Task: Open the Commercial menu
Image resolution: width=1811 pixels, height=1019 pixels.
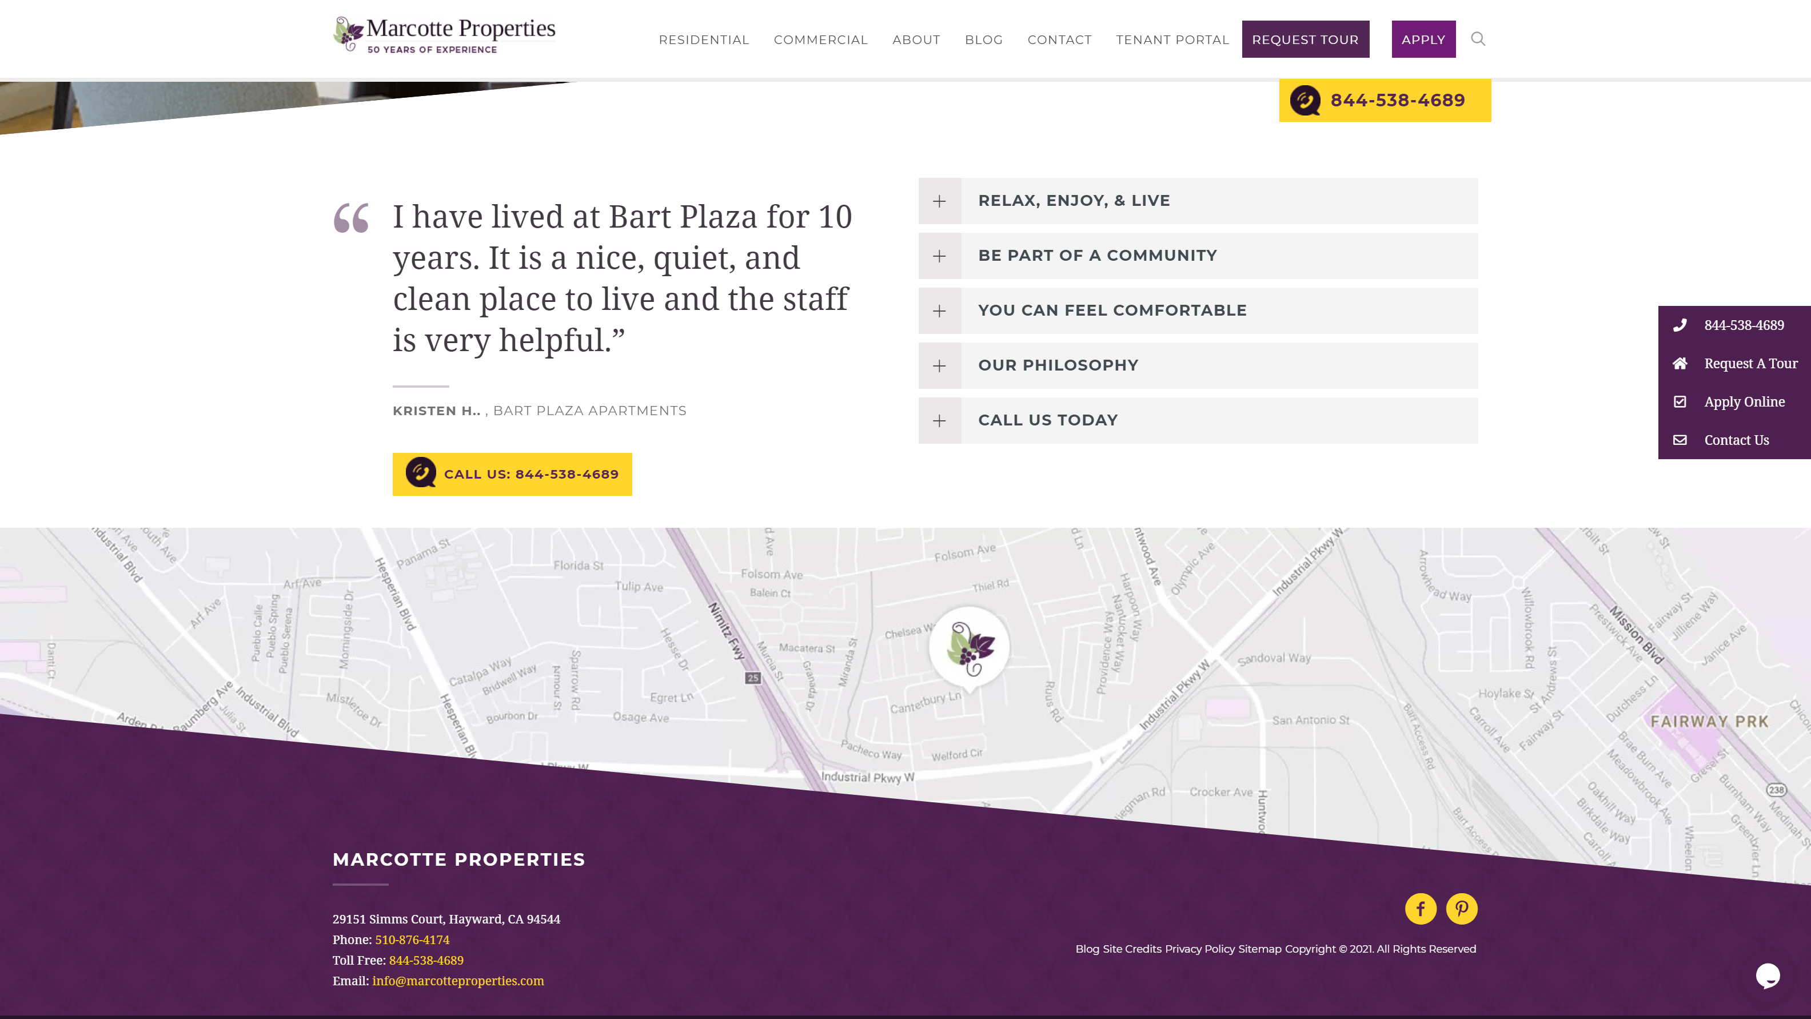Action: point(820,40)
